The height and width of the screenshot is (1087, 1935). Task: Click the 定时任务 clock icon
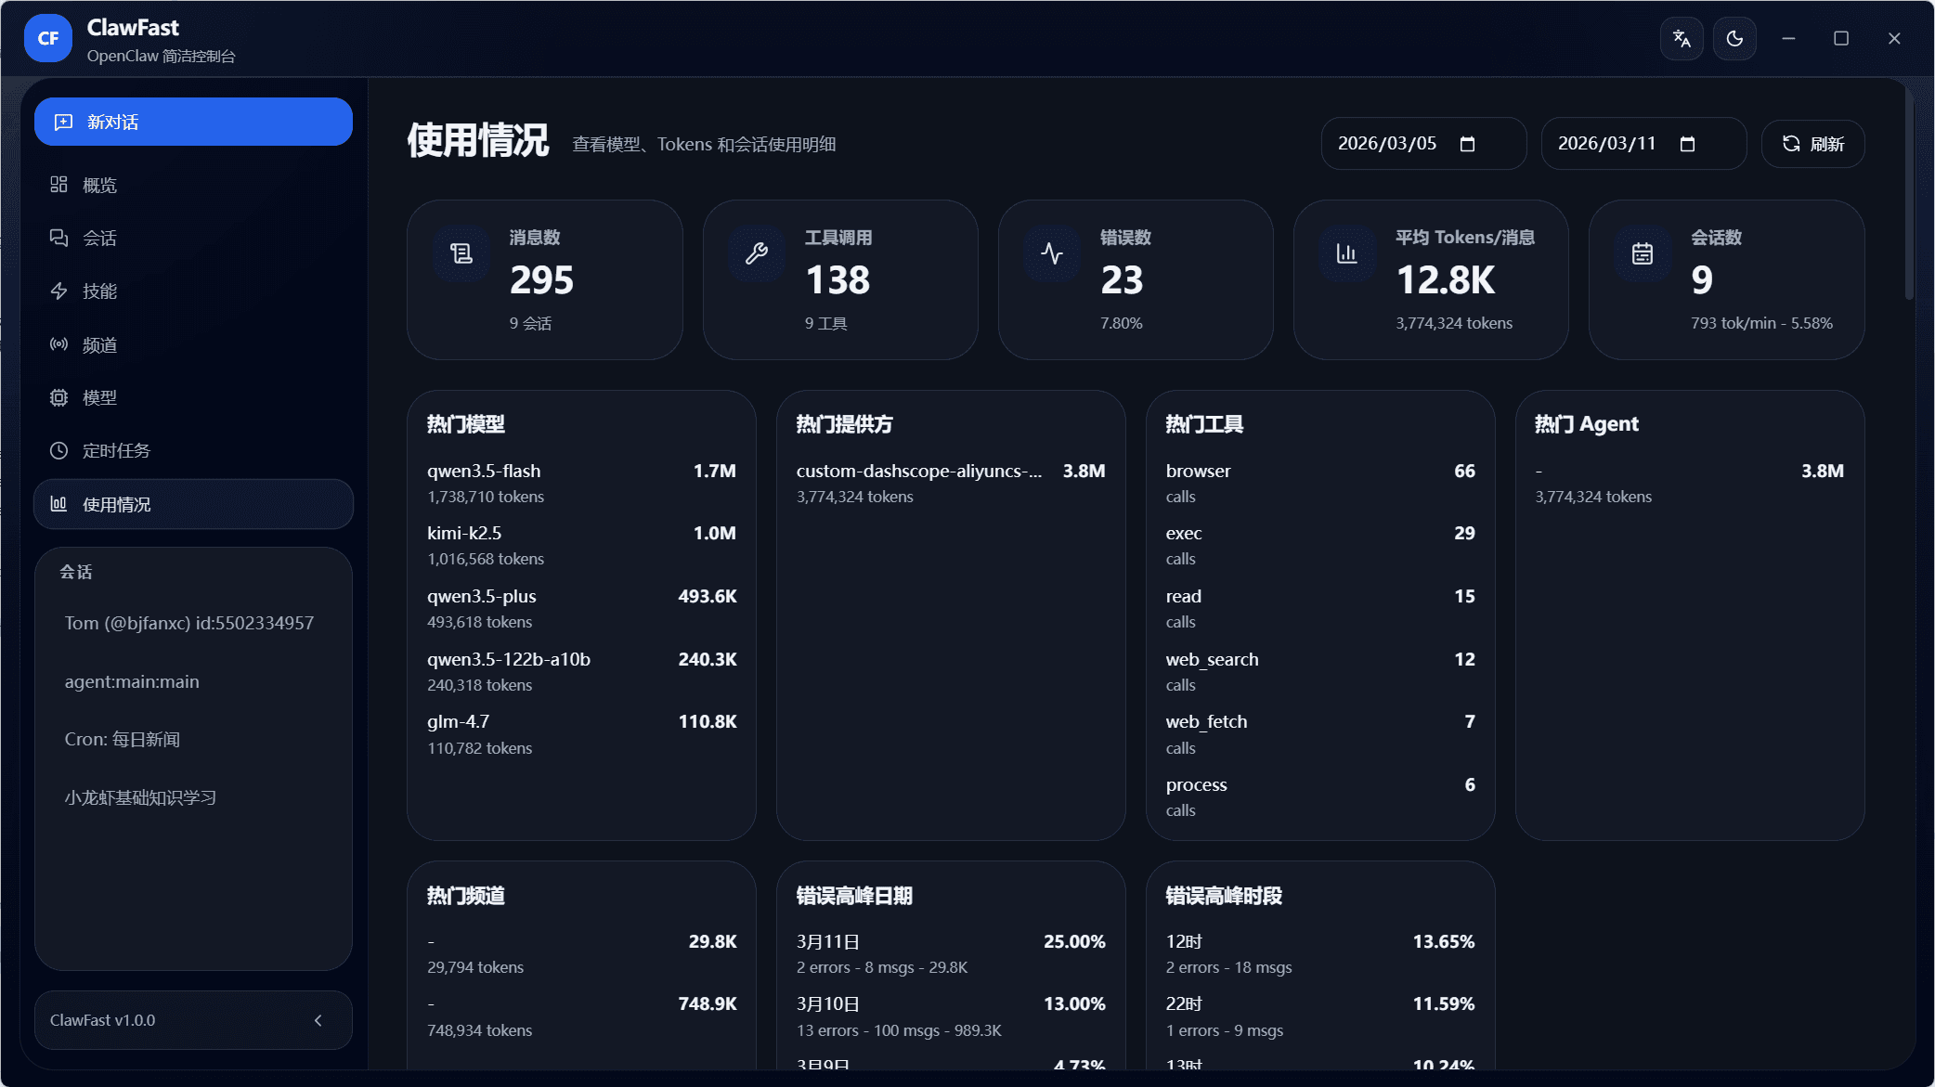pyautogui.click(x=58, y=450)
